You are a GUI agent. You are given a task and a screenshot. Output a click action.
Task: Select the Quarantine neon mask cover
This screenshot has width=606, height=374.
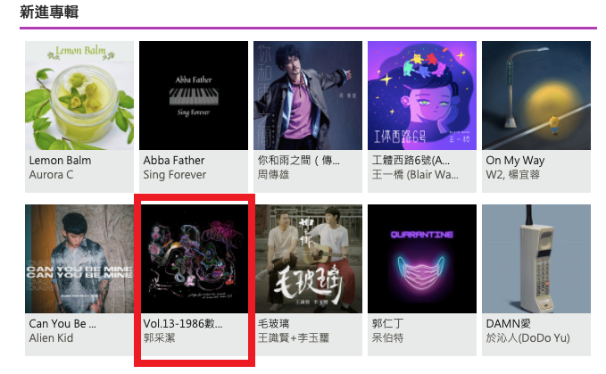point(422,259)
